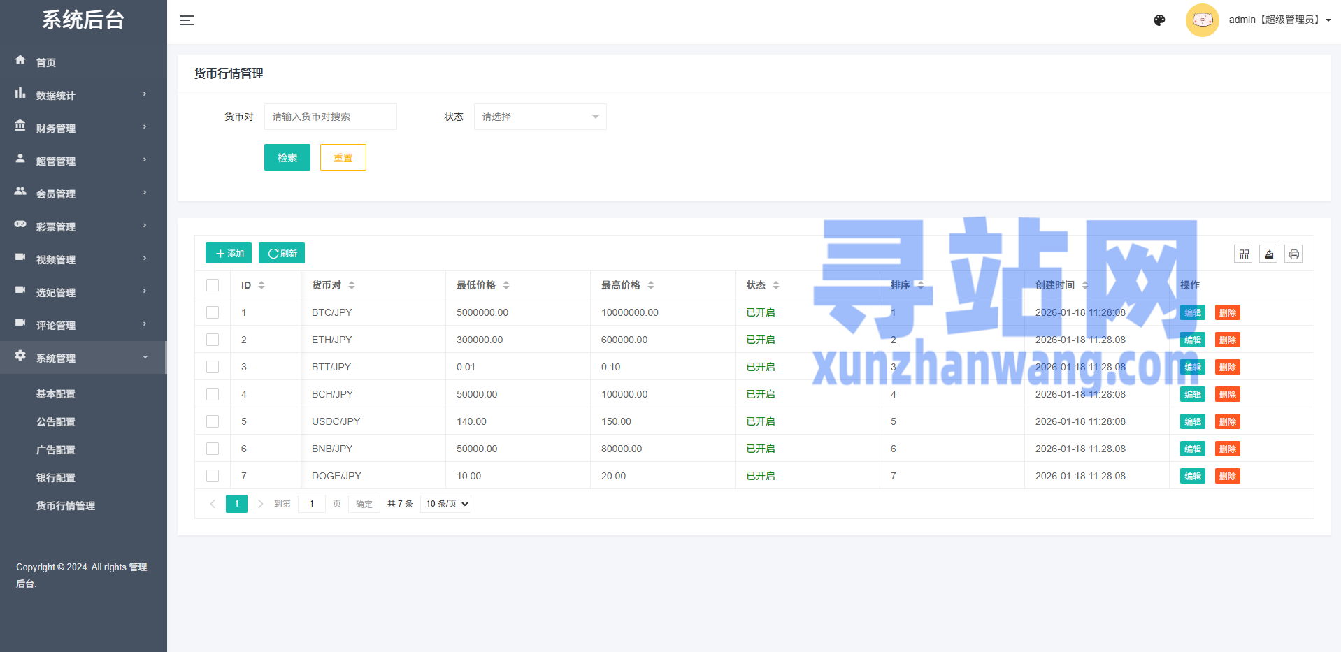
Task: Click the admin avatar image
Action: click(x=1202, y=20)
